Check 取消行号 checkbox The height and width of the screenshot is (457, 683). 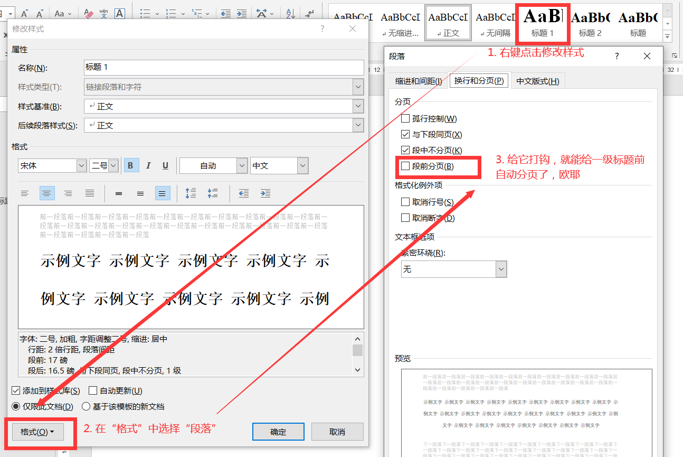pos(405,202)
